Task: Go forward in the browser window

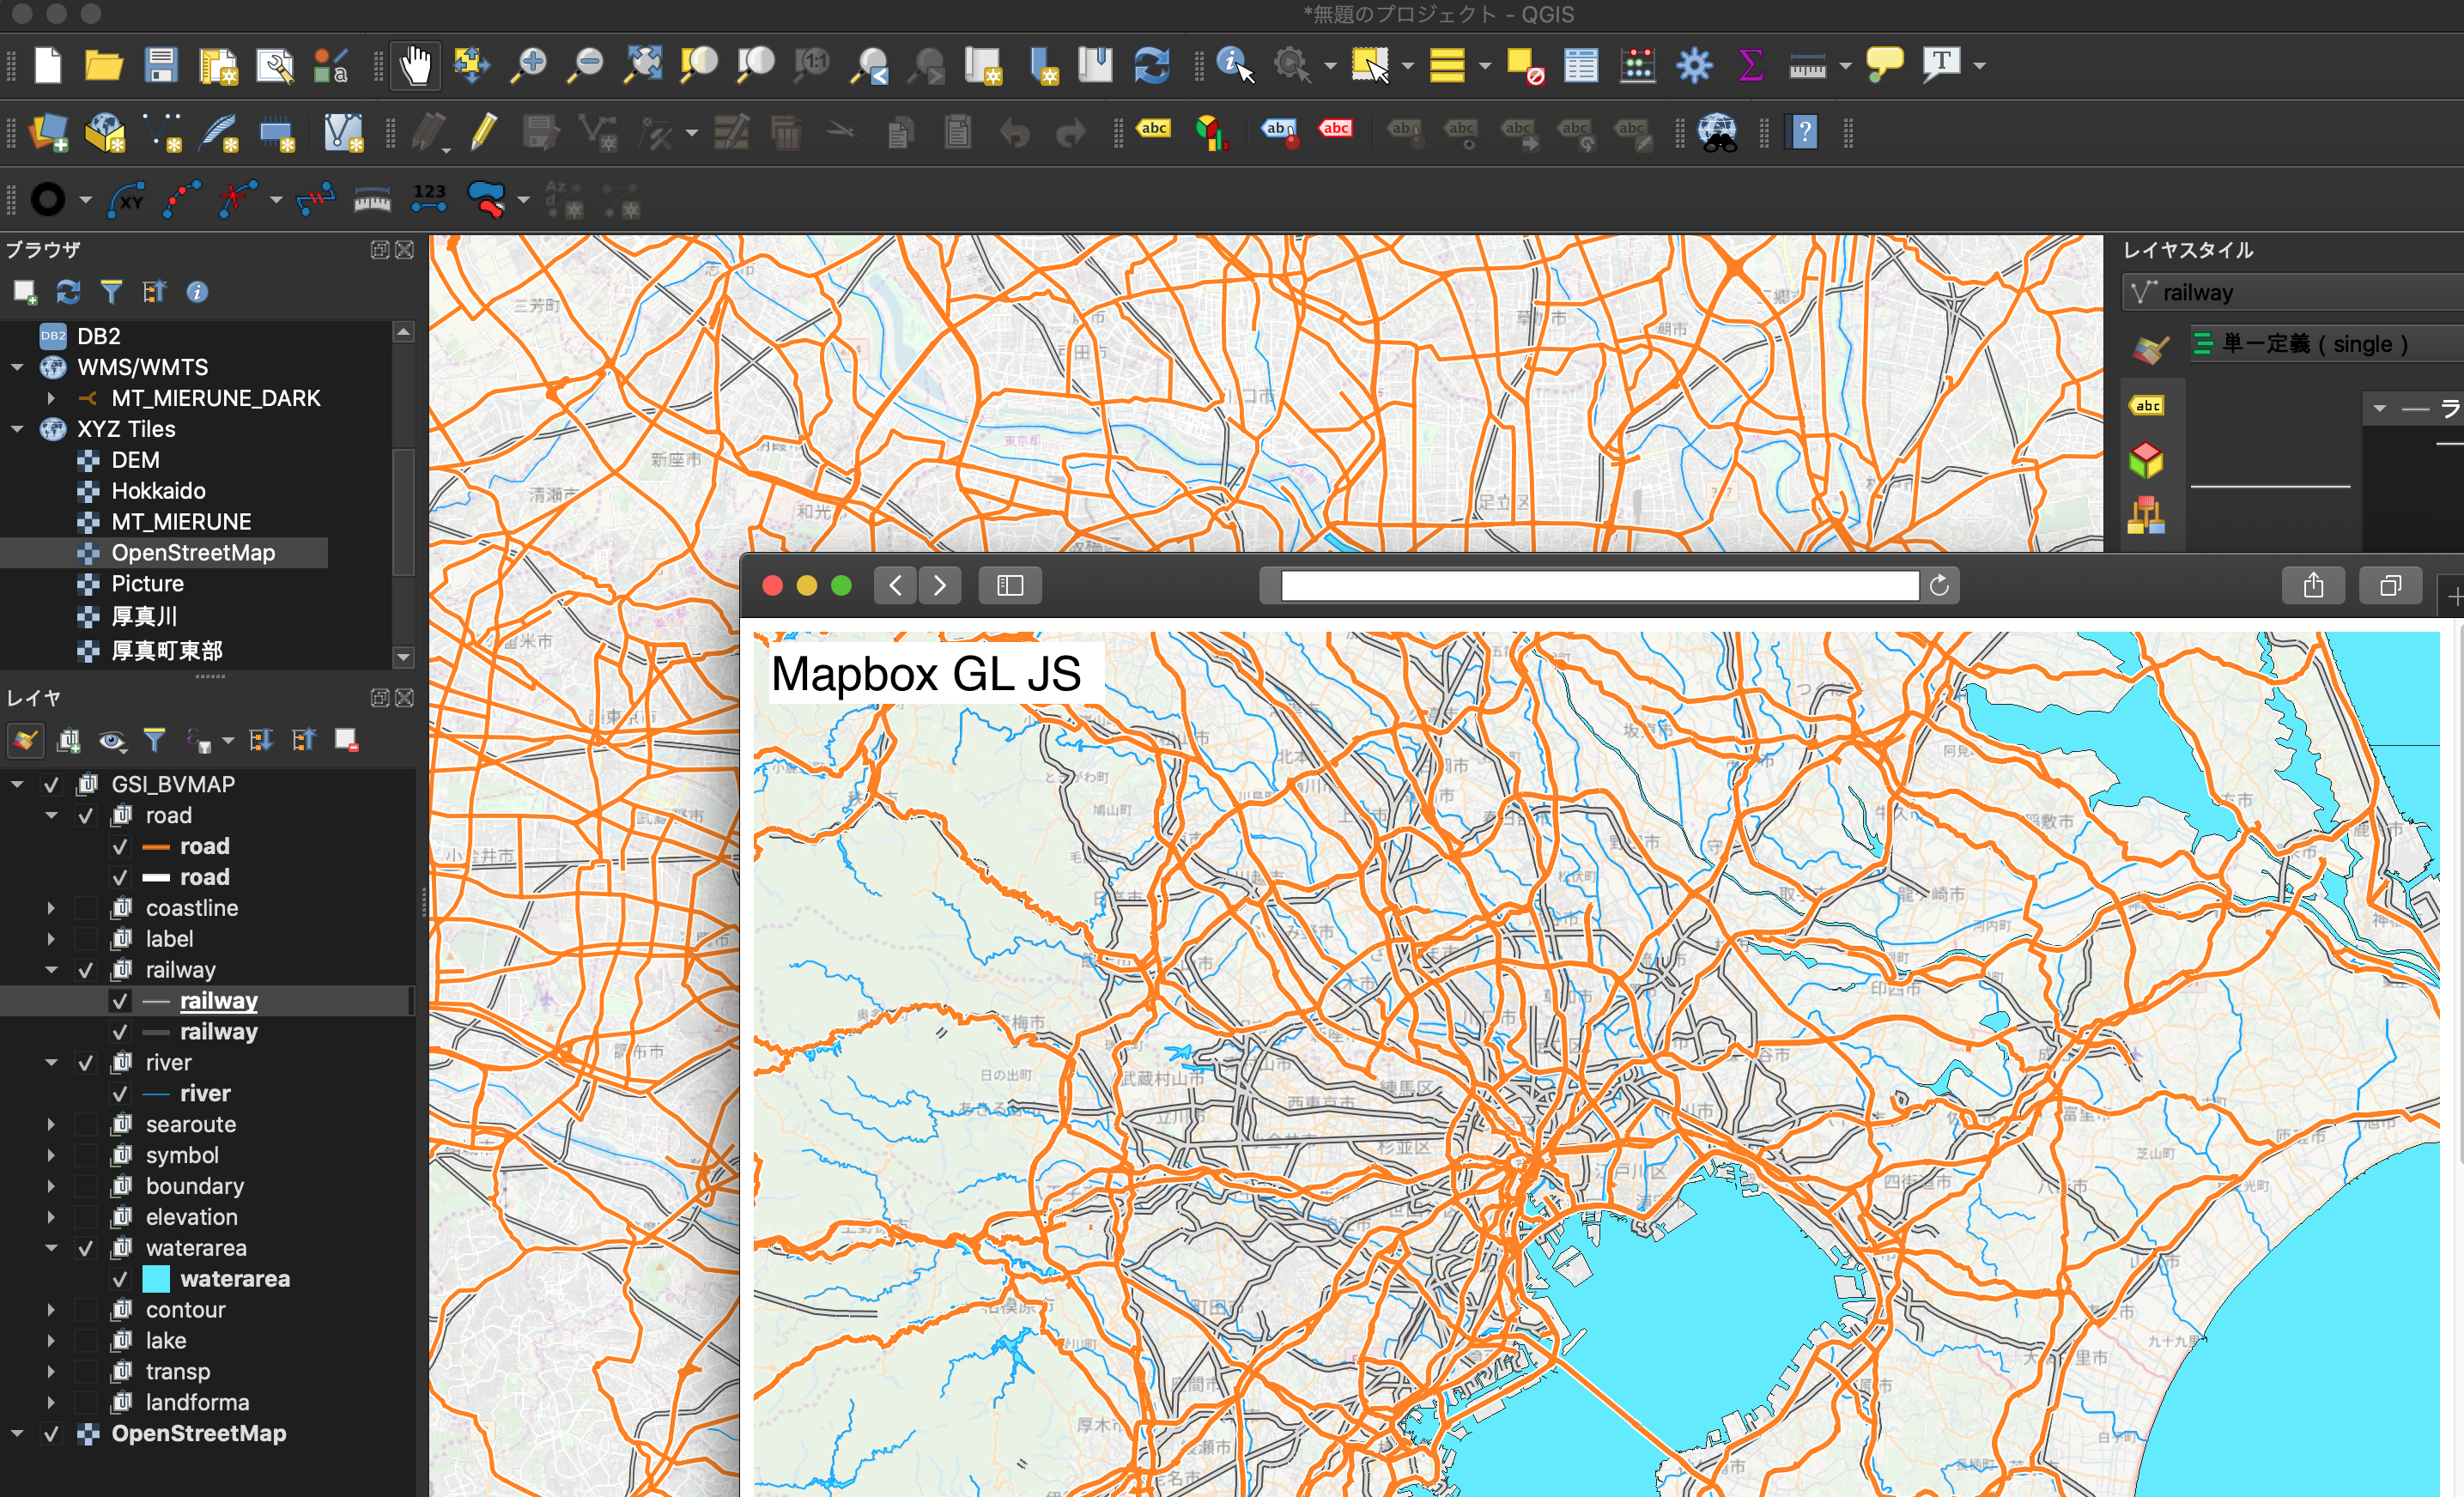Action: pos(939,586)
